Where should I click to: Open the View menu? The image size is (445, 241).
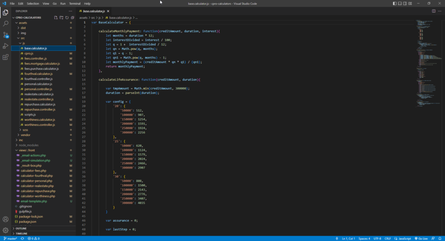[x=46, y=3]
